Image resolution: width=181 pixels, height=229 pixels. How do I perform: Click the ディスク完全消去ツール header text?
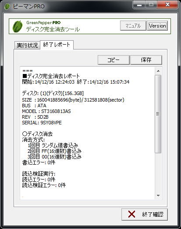[x=53, y=29]
